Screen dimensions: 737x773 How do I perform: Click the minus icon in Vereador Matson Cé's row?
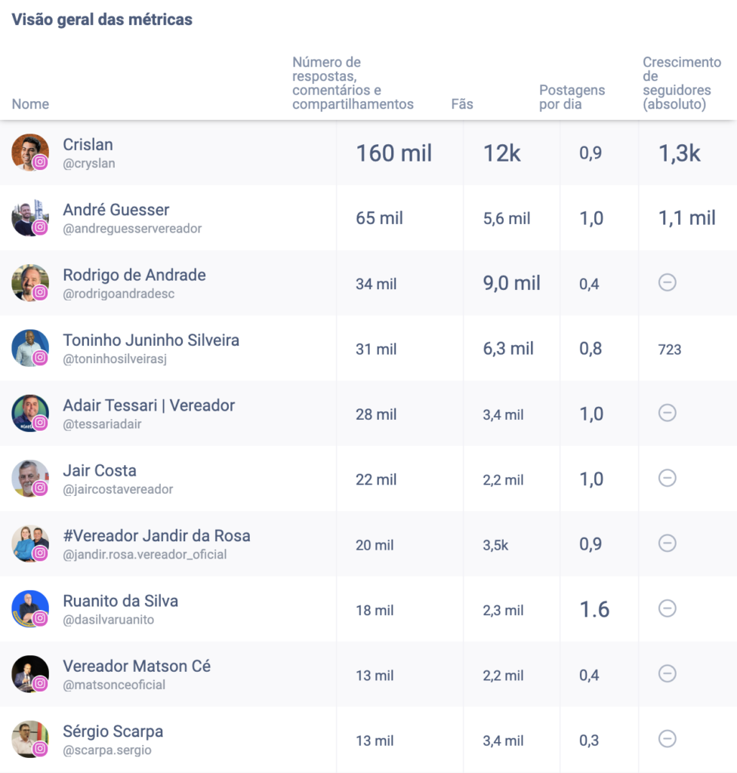pyautogui.click(x=667, y=673)
